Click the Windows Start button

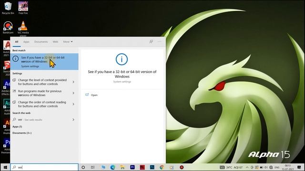click(5, 167)
